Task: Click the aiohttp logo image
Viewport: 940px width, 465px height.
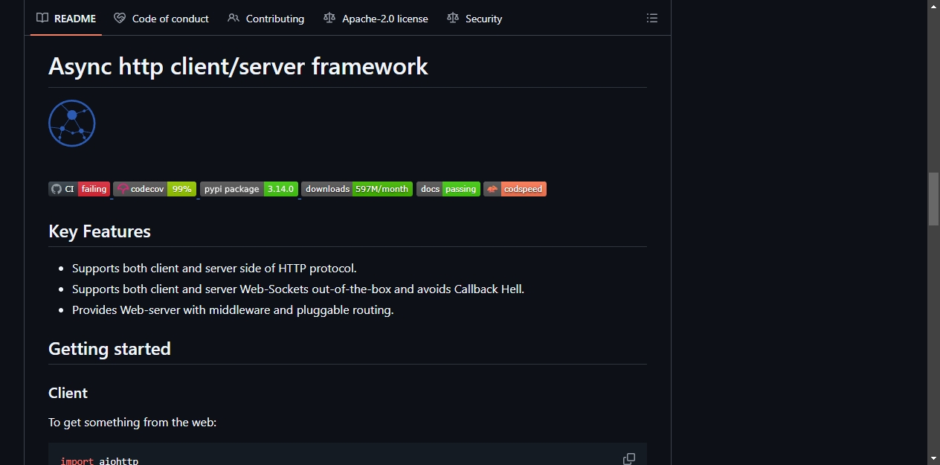Action: coord(72,124)
